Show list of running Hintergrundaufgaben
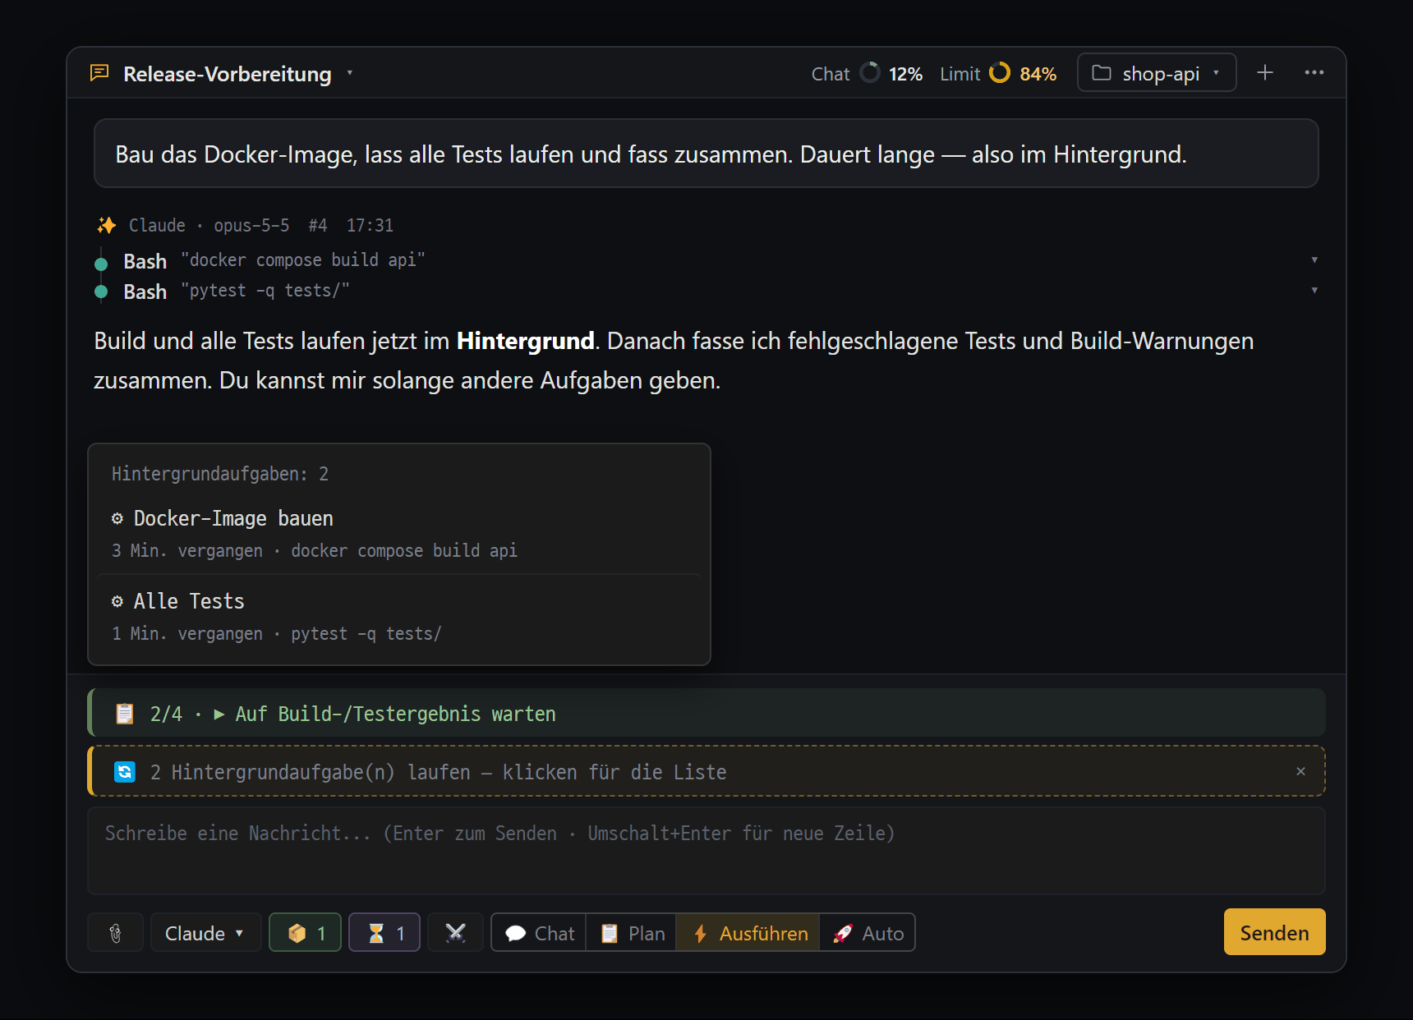 (x=706, y=771)
